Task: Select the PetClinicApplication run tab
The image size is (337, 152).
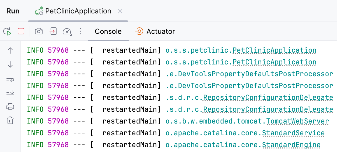Action: point(78,11)
